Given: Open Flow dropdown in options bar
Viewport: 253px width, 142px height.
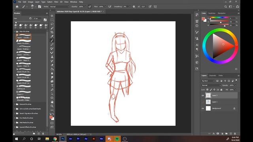Looking at the screenshot, I should coord(105,7).
